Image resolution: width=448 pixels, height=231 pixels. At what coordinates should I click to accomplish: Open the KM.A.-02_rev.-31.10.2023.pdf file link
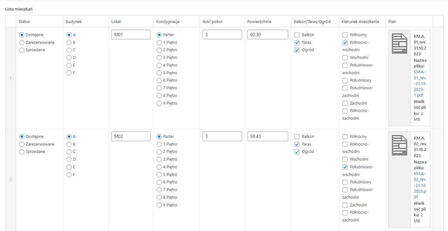pos(420,185)
